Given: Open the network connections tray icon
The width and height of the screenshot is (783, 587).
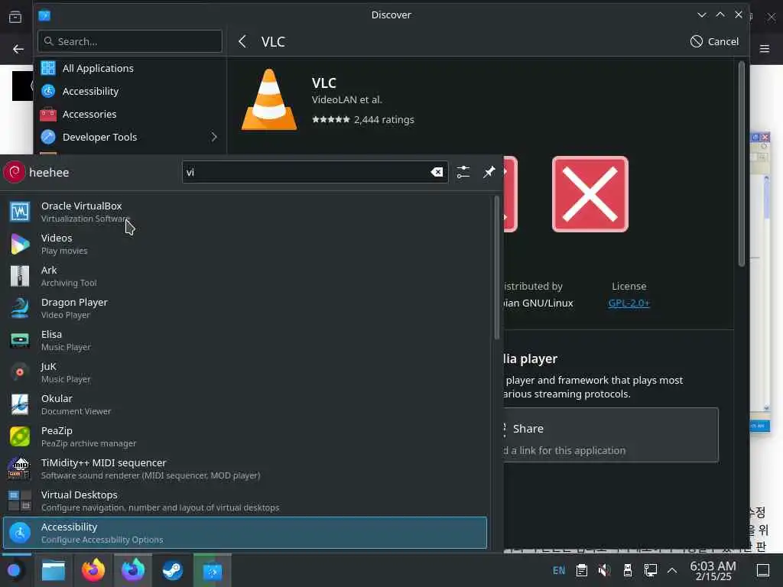Looking at the screenshot, I should pos(651,570).
